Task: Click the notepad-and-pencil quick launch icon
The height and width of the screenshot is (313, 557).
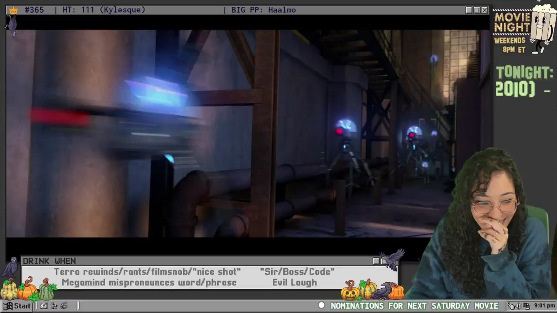Action: (x=44, y=306)
